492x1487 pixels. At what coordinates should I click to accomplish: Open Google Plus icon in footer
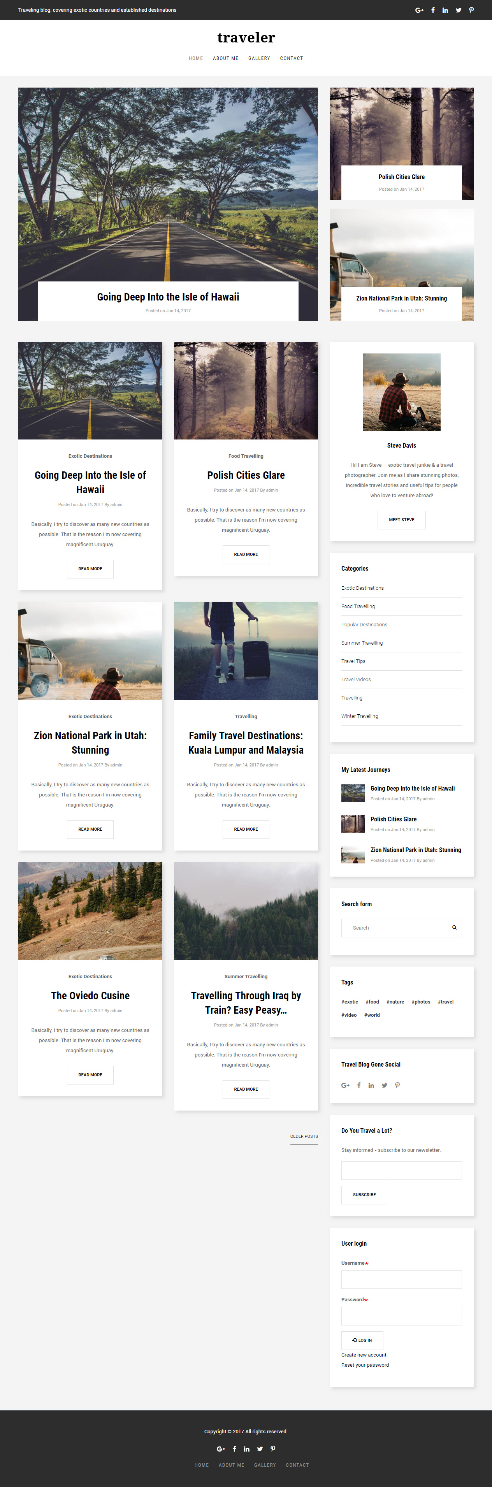pos(221,1448)
